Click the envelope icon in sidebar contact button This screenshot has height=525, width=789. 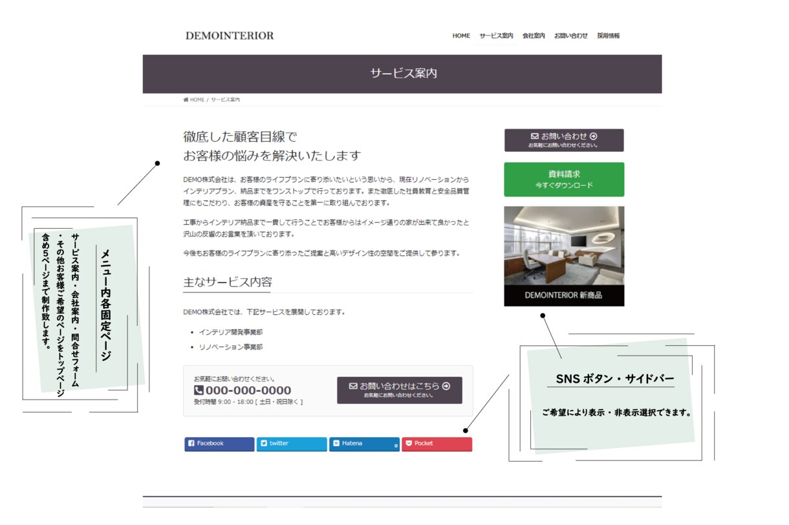[x=535, y=136]
